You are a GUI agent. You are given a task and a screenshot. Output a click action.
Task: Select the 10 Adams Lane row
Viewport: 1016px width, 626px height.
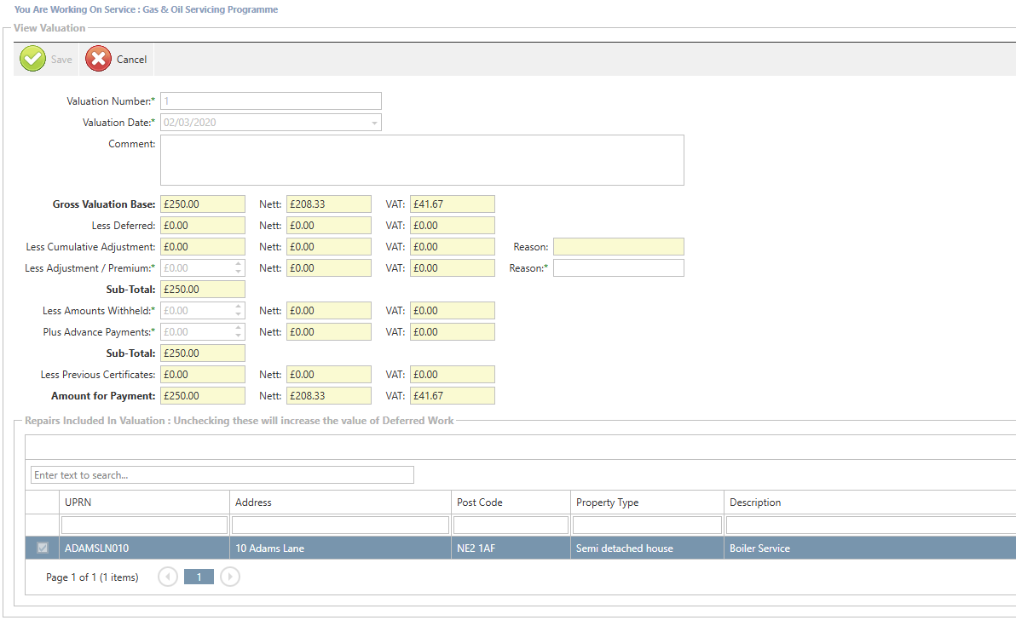339,548
